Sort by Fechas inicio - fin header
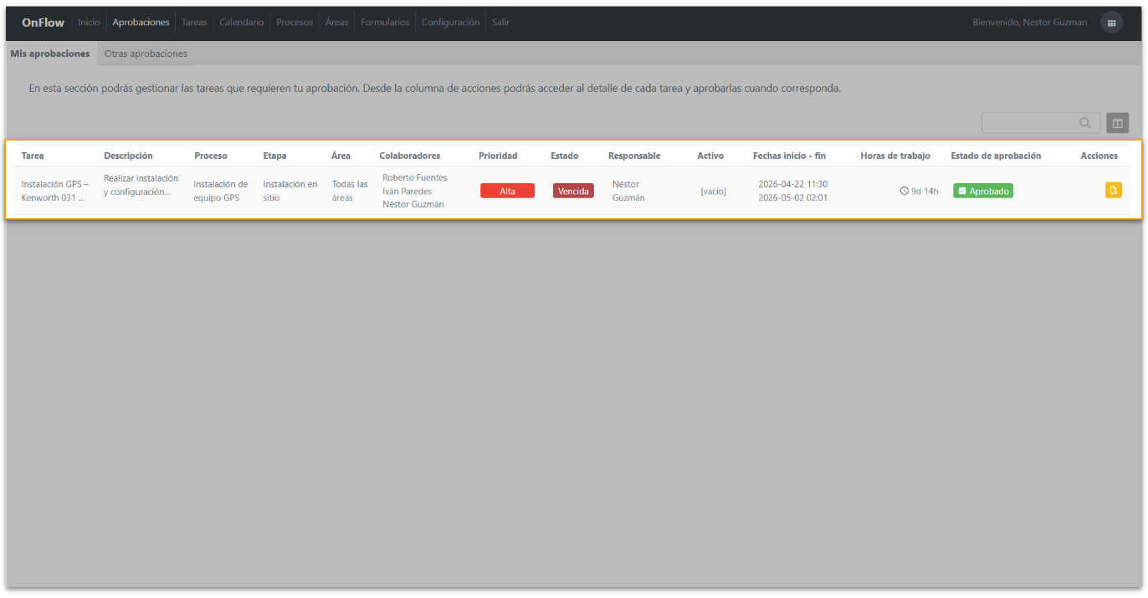1148x598 pixels. 789,156
